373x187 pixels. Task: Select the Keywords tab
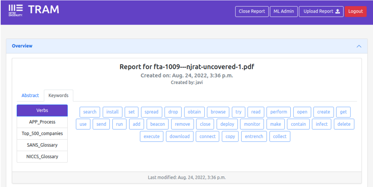(x=58, y=95)
